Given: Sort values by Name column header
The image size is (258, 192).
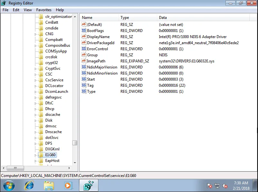Looking at the screenshot, I should pos(99,18).
